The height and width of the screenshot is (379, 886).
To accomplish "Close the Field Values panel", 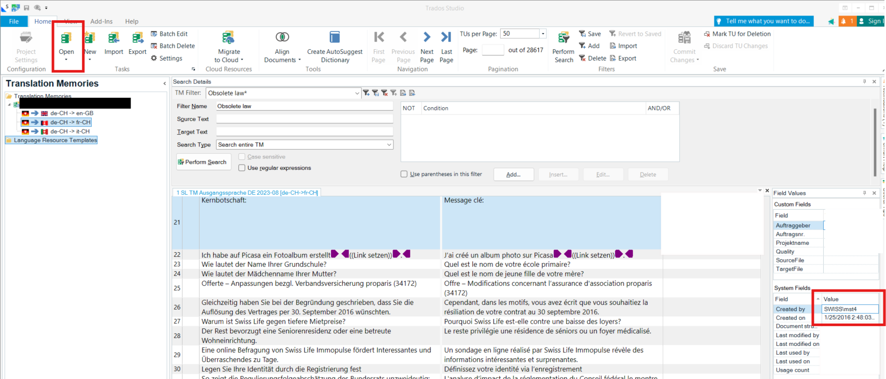I will click(874, 193).
